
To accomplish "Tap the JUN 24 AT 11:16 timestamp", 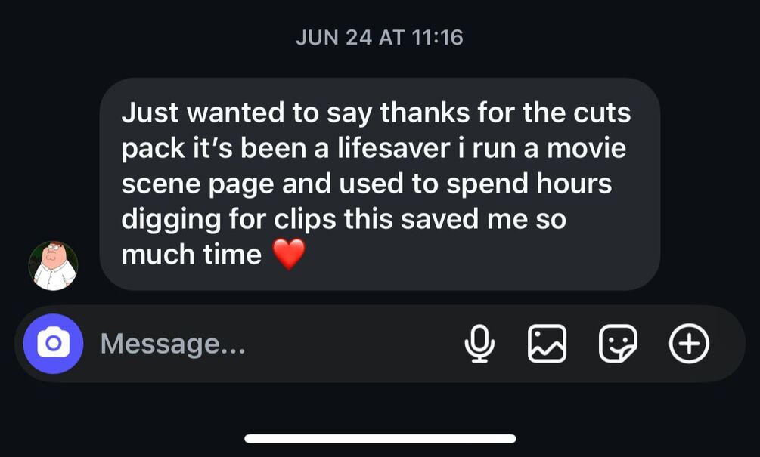I will pos(380,38).
